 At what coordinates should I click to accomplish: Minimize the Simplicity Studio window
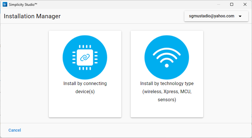pos(218,4)
